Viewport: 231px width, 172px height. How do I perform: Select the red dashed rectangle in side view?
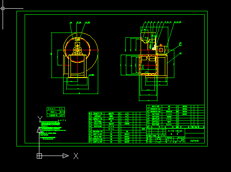coord(148,65)
